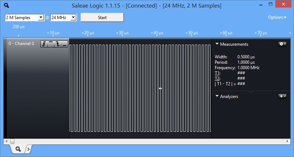Screen dimensions: 294x157
Task: Add a new analyzer with plus button
Action: click(282, 96)
